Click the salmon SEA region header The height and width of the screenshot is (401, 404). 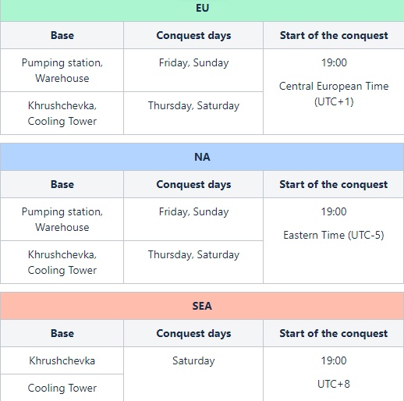coord(202,306)
